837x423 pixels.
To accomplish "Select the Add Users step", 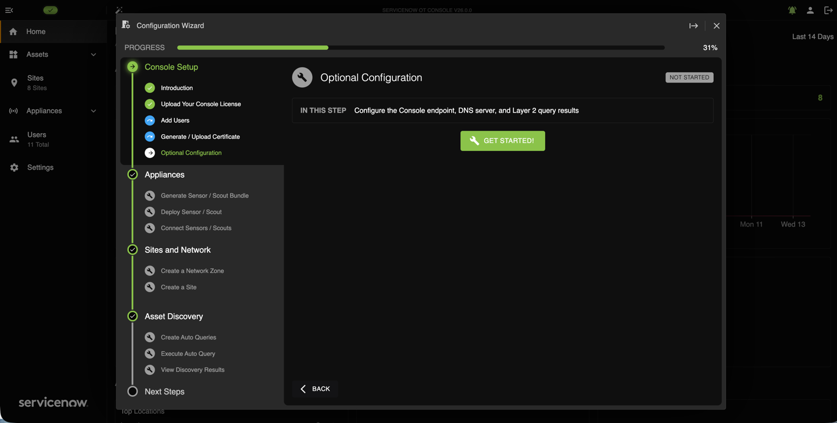I will (x=175, y=121).
